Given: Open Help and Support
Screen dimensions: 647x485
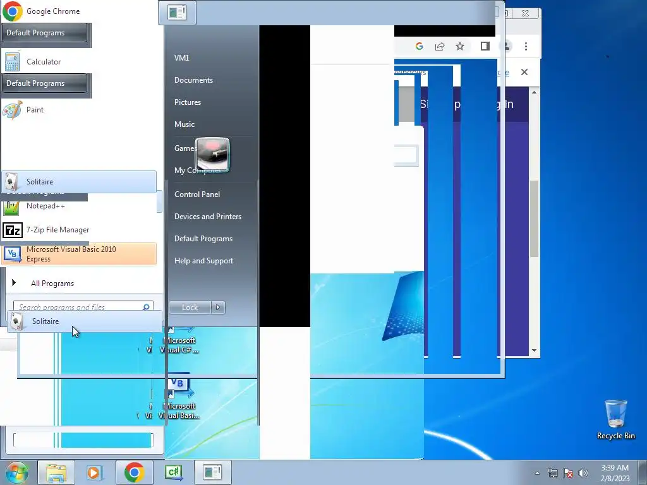Looking at the screenshot, I should [203, 261].
